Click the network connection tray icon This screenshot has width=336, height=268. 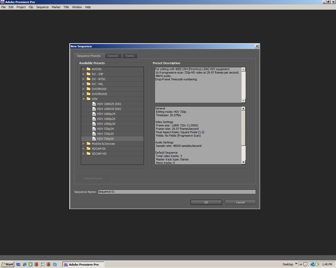click(x=312, y=264)
